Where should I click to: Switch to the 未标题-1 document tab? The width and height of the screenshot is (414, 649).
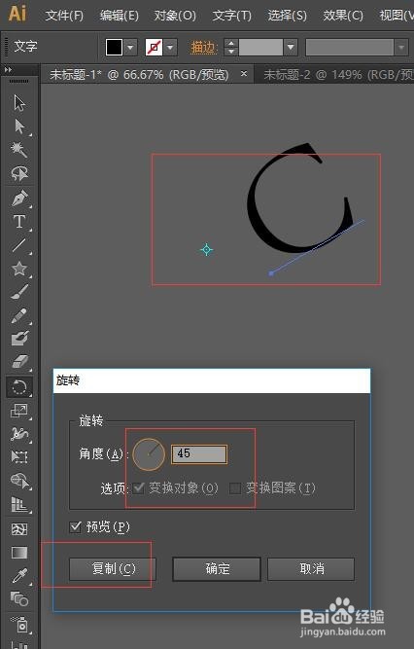tap(139, 75)
